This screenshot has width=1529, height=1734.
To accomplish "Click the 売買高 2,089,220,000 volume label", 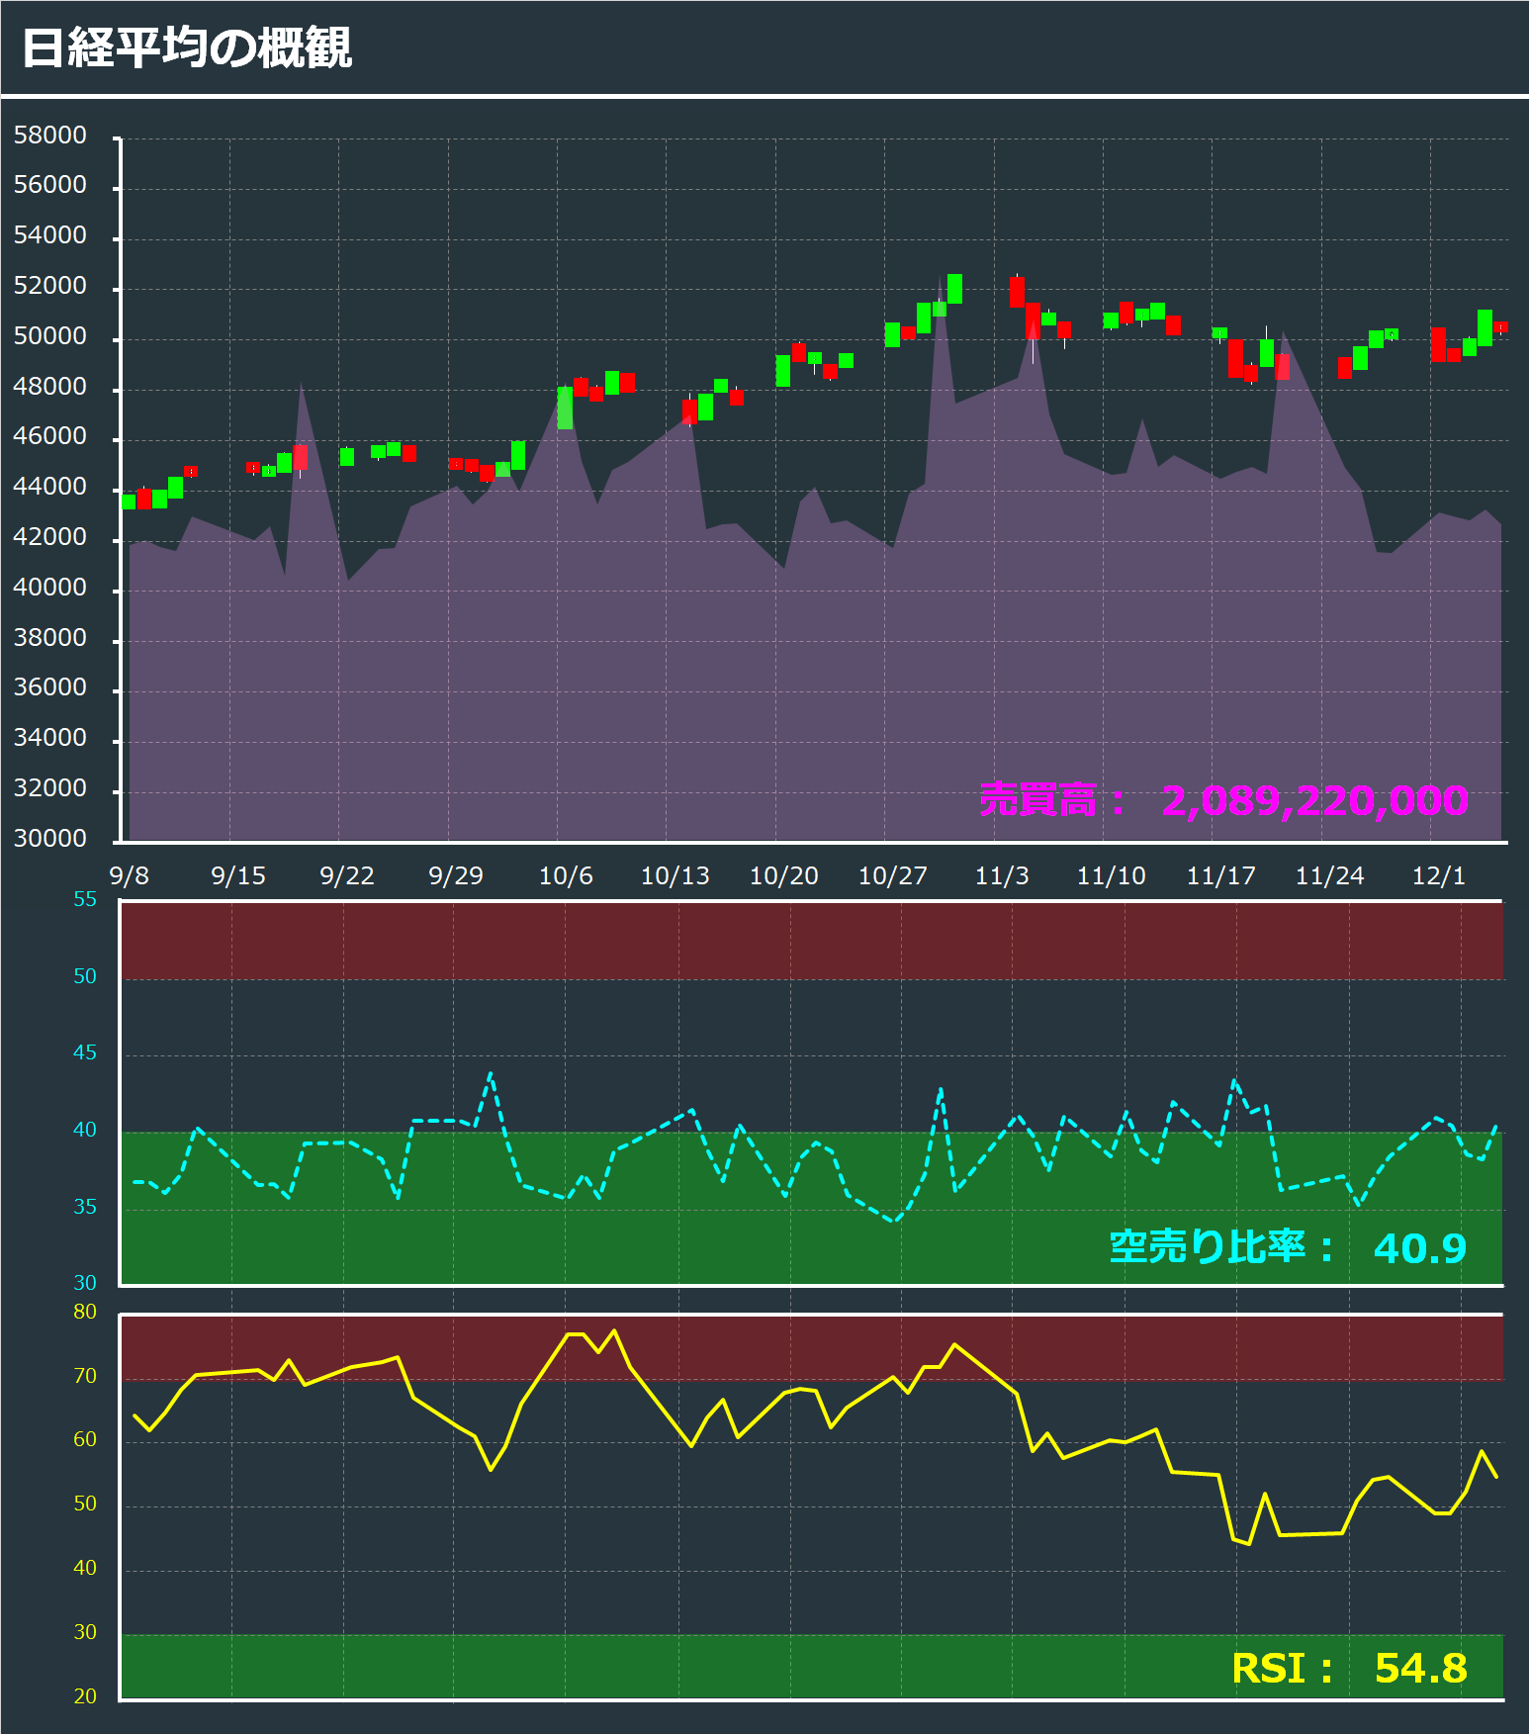I will [1222, 800].
